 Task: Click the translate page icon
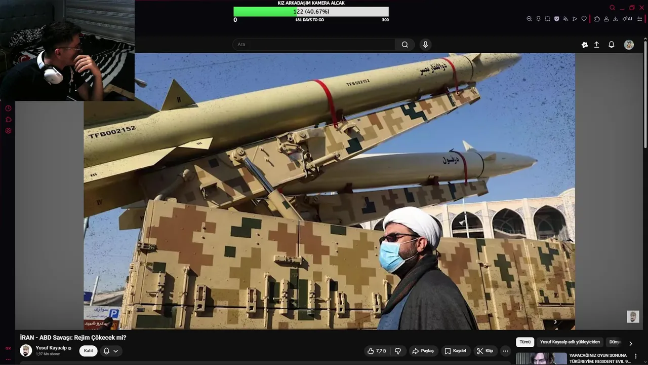565,19
